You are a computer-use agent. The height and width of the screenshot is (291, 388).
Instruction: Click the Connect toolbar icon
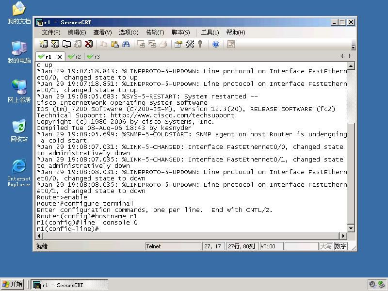(x=44, y=44)
